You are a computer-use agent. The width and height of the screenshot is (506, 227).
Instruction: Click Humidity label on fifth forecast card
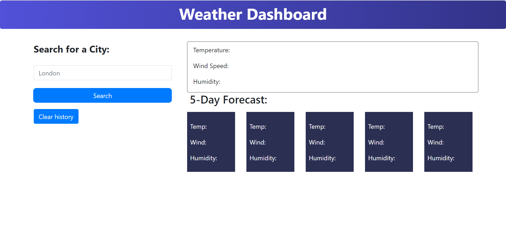tap(441, 158)
